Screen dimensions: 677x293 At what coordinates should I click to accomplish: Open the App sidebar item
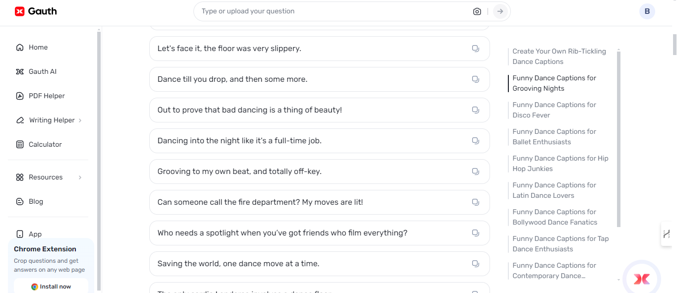[35, 234]
